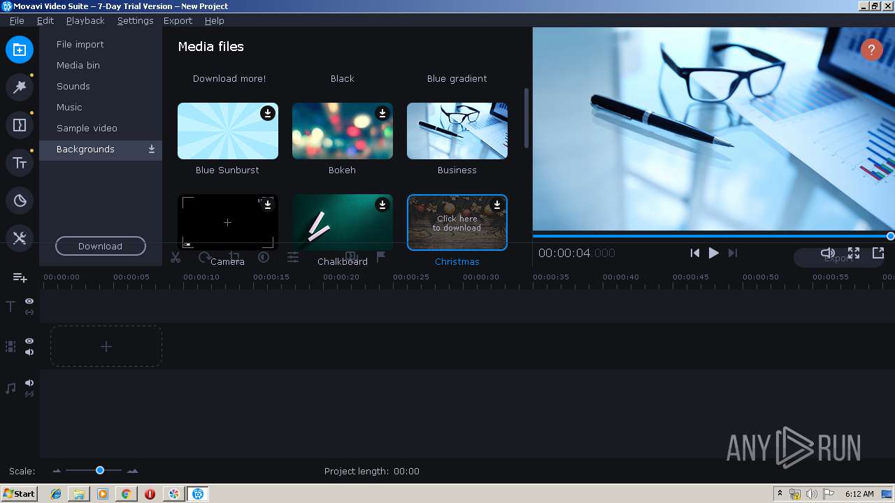Screen dimensions: 895x503
Task: Open the Import tab in the sidebar
Action: point(20,50)
